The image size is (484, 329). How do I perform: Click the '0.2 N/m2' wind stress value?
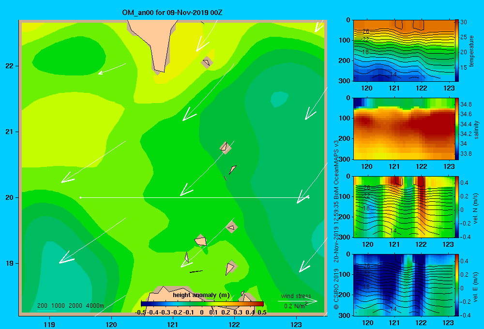click(x=295, y=306)
